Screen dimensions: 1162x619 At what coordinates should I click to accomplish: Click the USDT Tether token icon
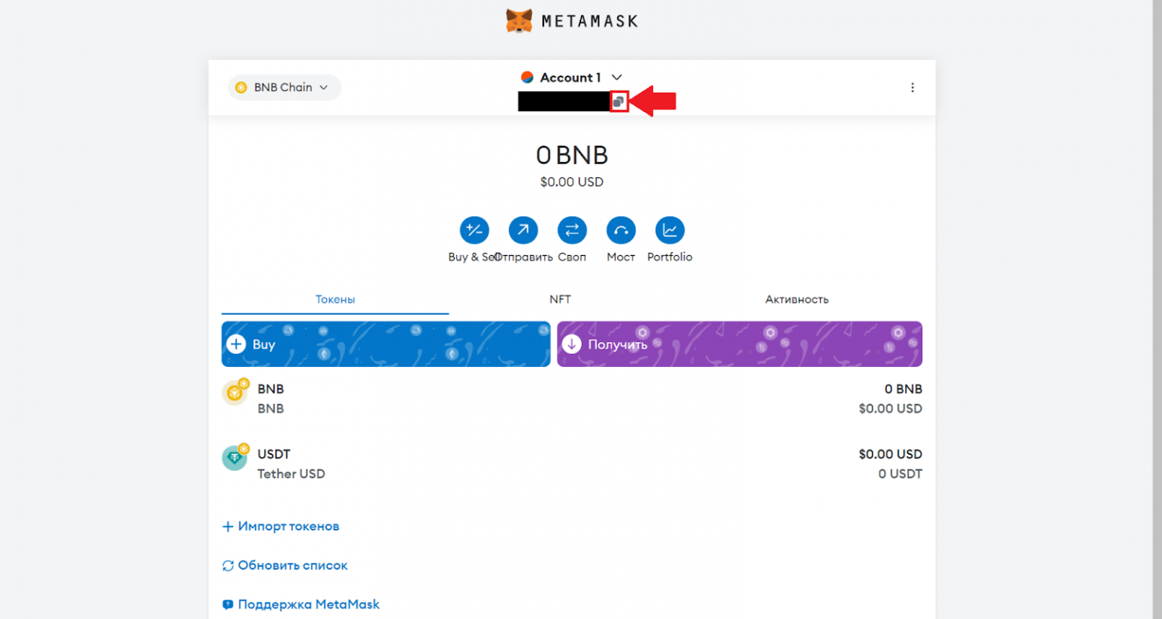(235, 458)
